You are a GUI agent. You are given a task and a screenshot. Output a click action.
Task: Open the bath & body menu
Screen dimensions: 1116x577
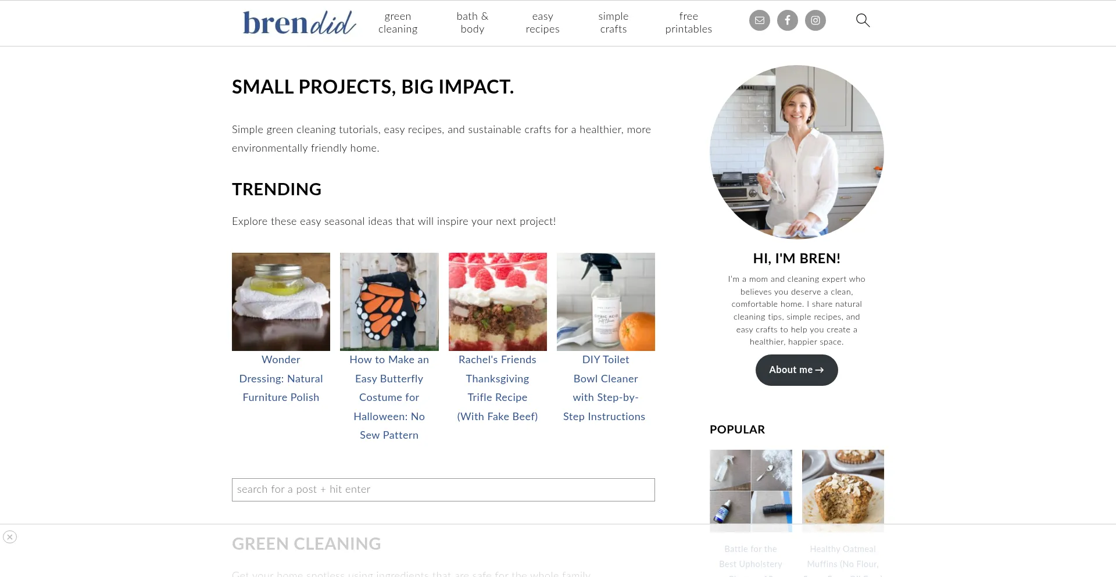coord(473,23)
